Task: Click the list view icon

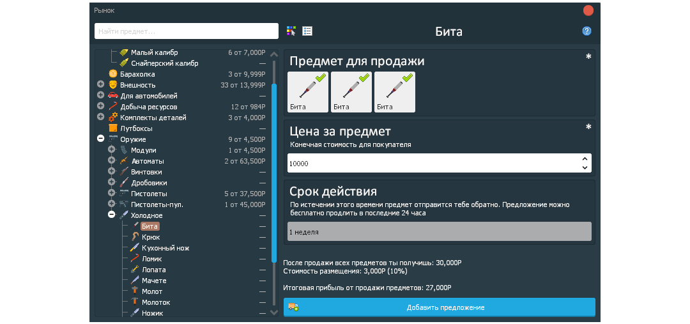Action: point(307,31)
